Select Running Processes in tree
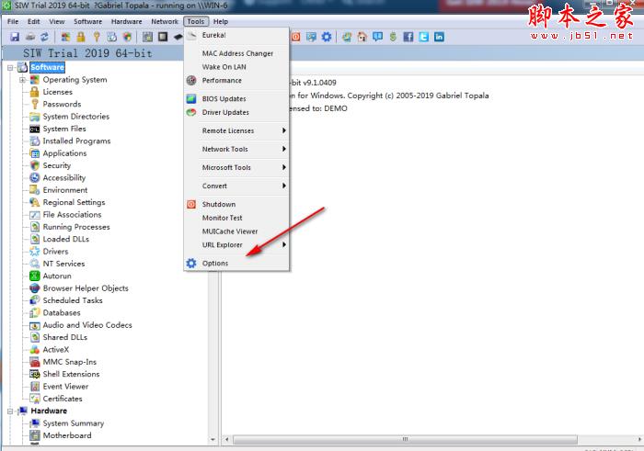The height and width of the screenshot is (451, 644). [76, 227]
